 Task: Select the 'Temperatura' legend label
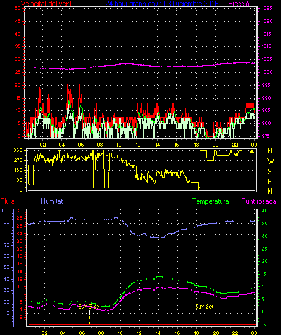pos(210,201)
